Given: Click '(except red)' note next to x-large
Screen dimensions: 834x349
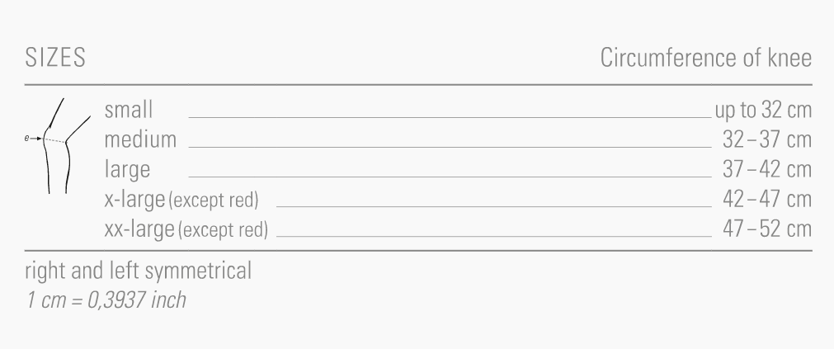Looking at the screenshot, I should 214,200.
